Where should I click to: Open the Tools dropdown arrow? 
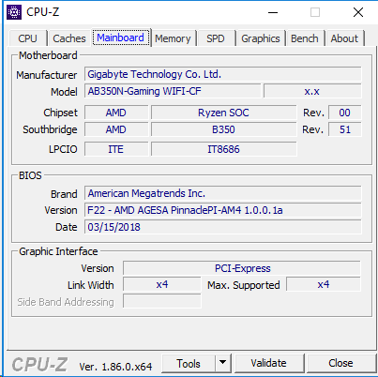pyautogui.click(x=223, y=363)
